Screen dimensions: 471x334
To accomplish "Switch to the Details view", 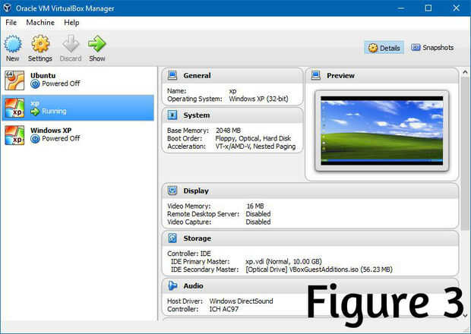I will [x=384, y=48].
